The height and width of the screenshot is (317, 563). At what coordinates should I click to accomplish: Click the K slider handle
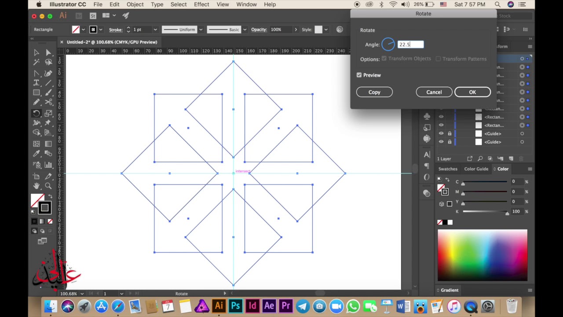pos(507,214)
